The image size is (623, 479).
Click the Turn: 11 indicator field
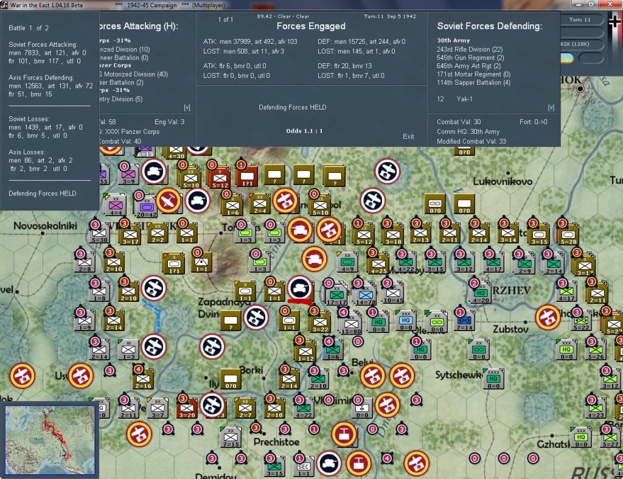point(580,19)
